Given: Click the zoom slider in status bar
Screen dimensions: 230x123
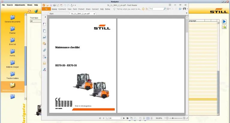Looking at the screenshot, I should (175, 118).
